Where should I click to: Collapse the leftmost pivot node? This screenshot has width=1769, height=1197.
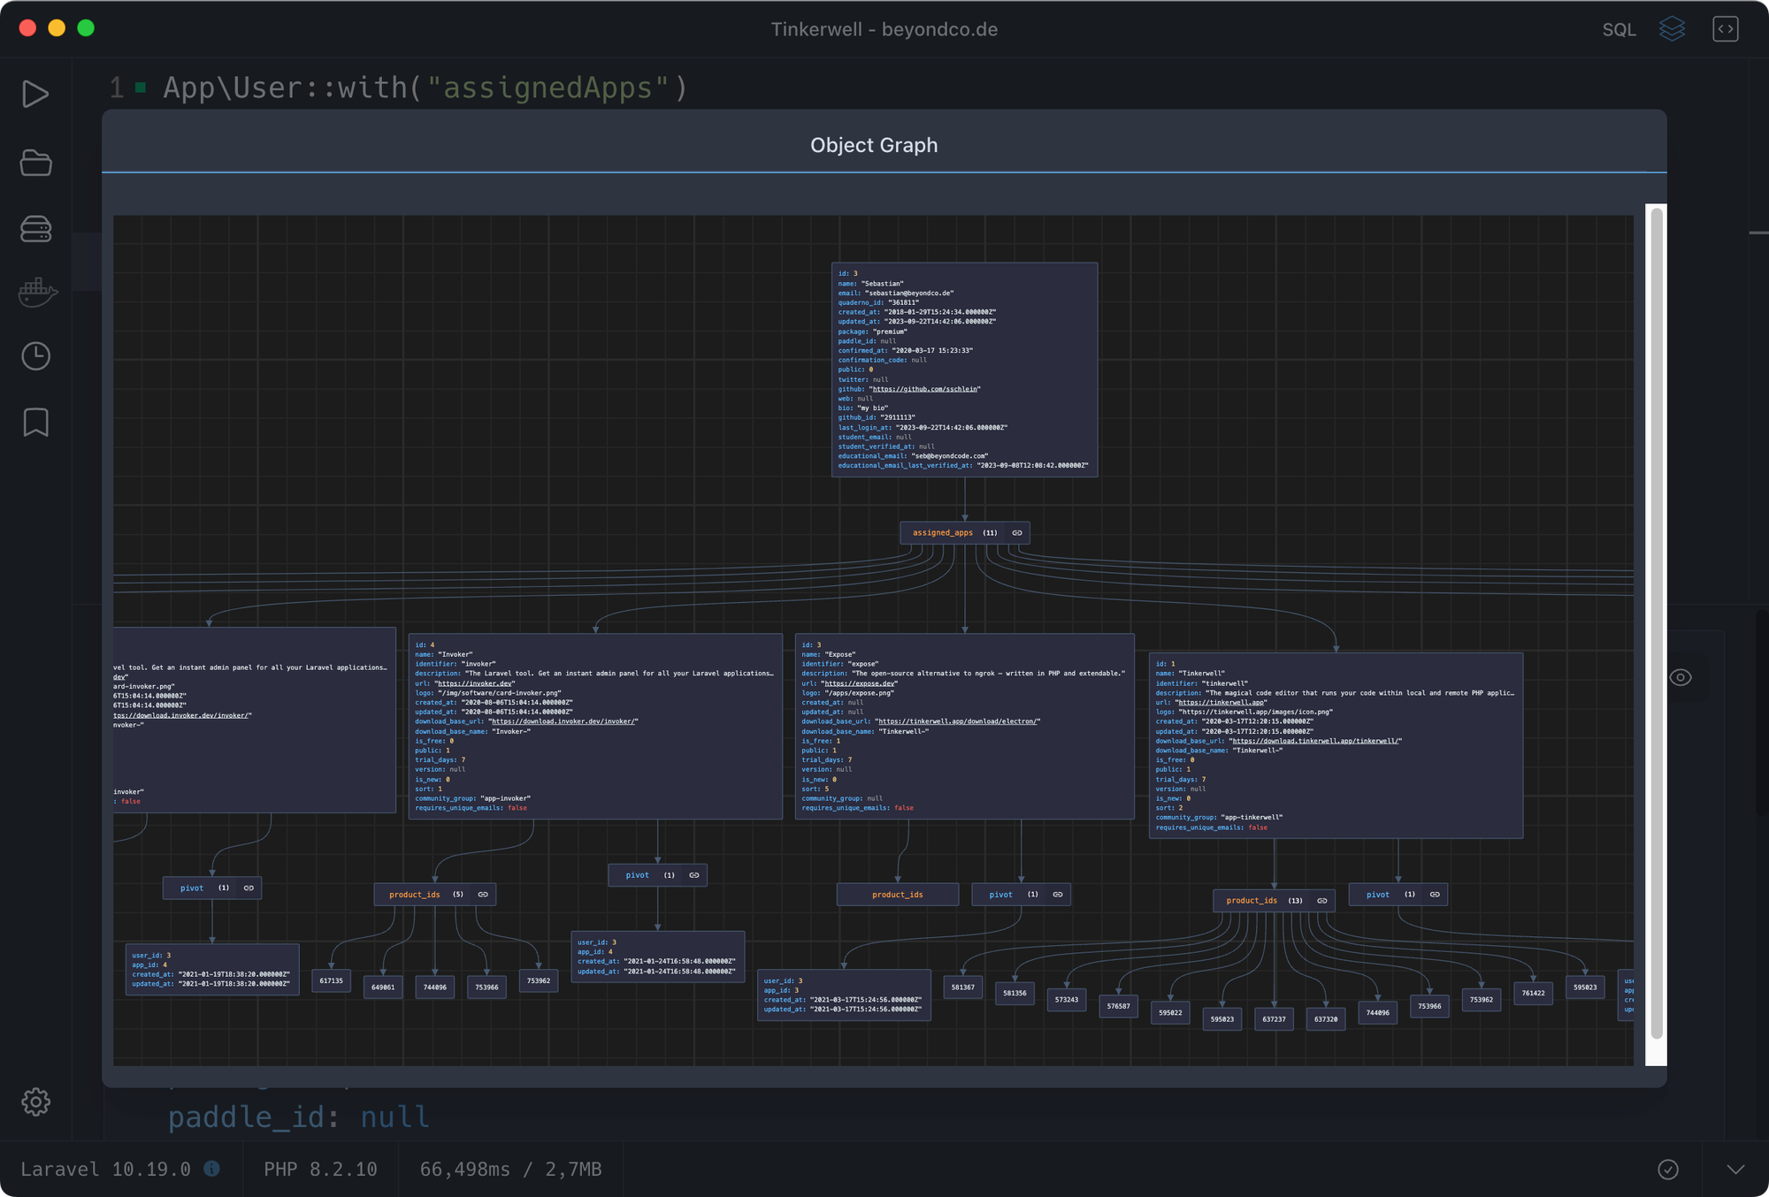click(x=212, y=888)
